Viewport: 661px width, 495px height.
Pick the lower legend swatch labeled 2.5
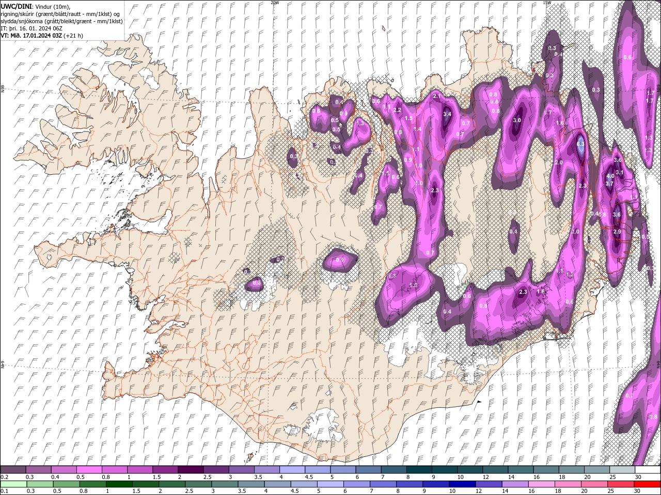(198, 484)
